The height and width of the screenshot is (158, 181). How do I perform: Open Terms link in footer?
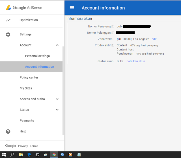(x=34, y=146)
